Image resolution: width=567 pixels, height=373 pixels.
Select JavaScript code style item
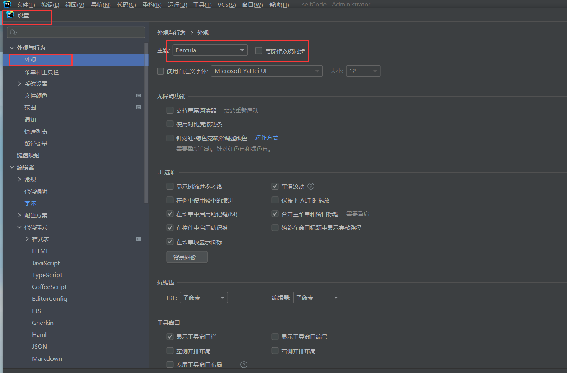pyautogui.click(x=46, y=263)
